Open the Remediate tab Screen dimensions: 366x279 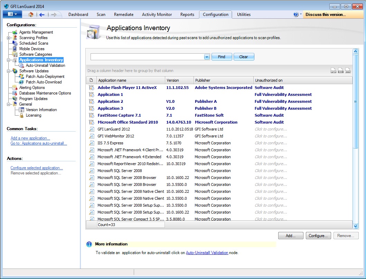coord(124,15)
